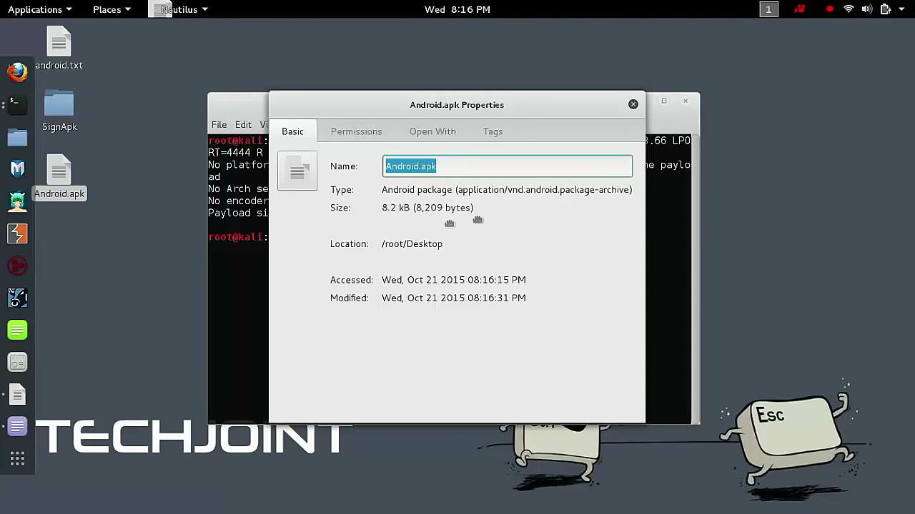Open the Terminal dock icon
Image resolution: width=915 pixels, height=514 pixels.
click(17, 104)
